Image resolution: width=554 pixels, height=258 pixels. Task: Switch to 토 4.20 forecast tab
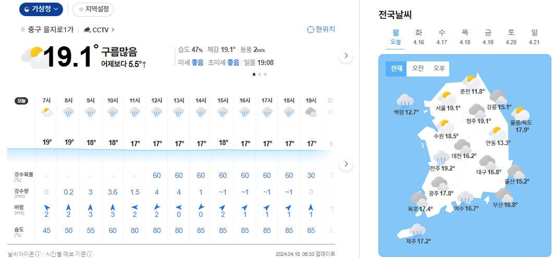(x=511, y=37)
